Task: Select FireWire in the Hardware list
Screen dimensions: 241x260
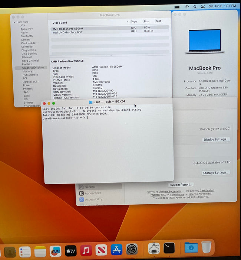Action: [27, 64]
